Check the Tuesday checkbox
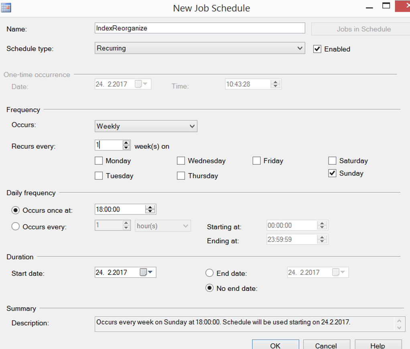The image size is (410, 349). coord(99,176)
